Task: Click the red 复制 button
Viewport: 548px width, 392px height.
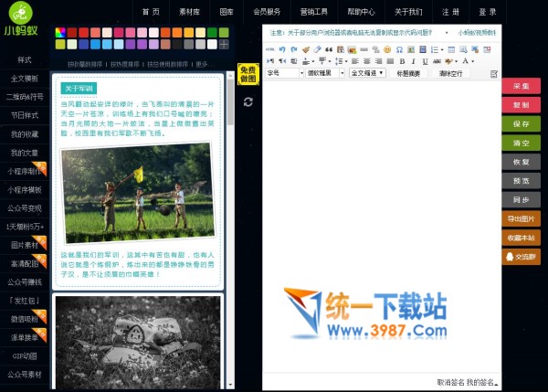Action: tap(522, 105)
